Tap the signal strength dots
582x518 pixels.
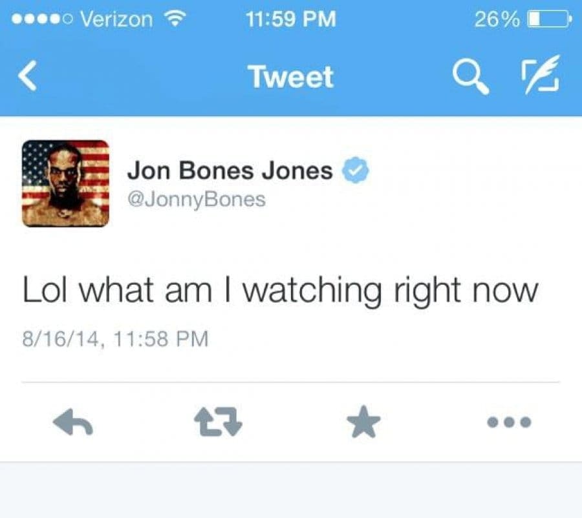click(41, 19)
